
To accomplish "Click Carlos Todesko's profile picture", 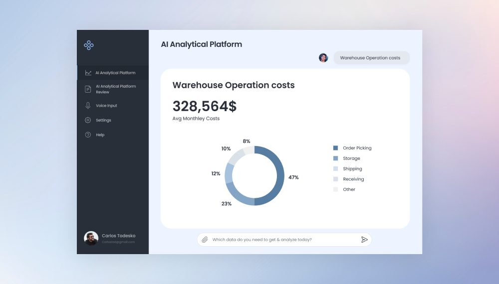I will (x=91, y=238).
